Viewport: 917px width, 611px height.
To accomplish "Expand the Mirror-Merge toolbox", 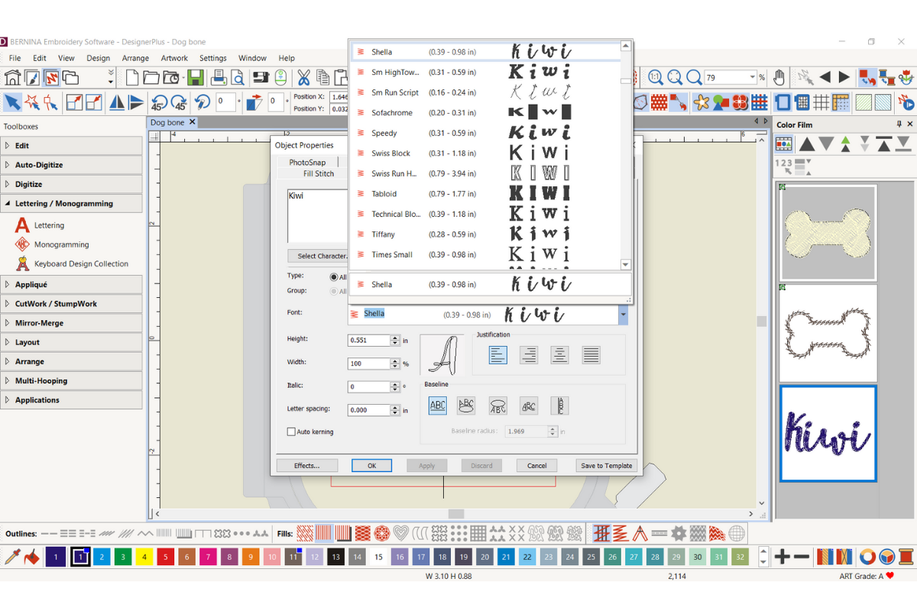I will click(x=71, y=323).
